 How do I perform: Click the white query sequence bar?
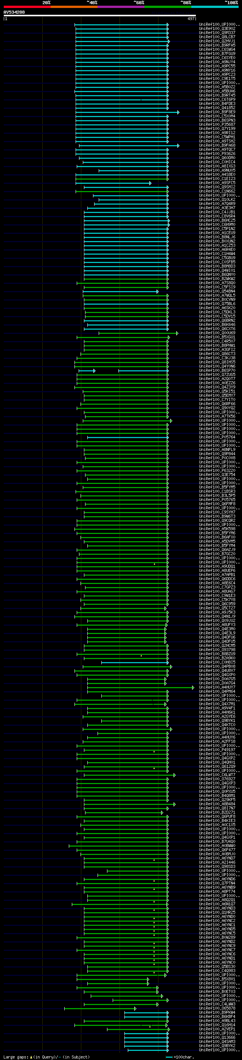tap(100, 16)
